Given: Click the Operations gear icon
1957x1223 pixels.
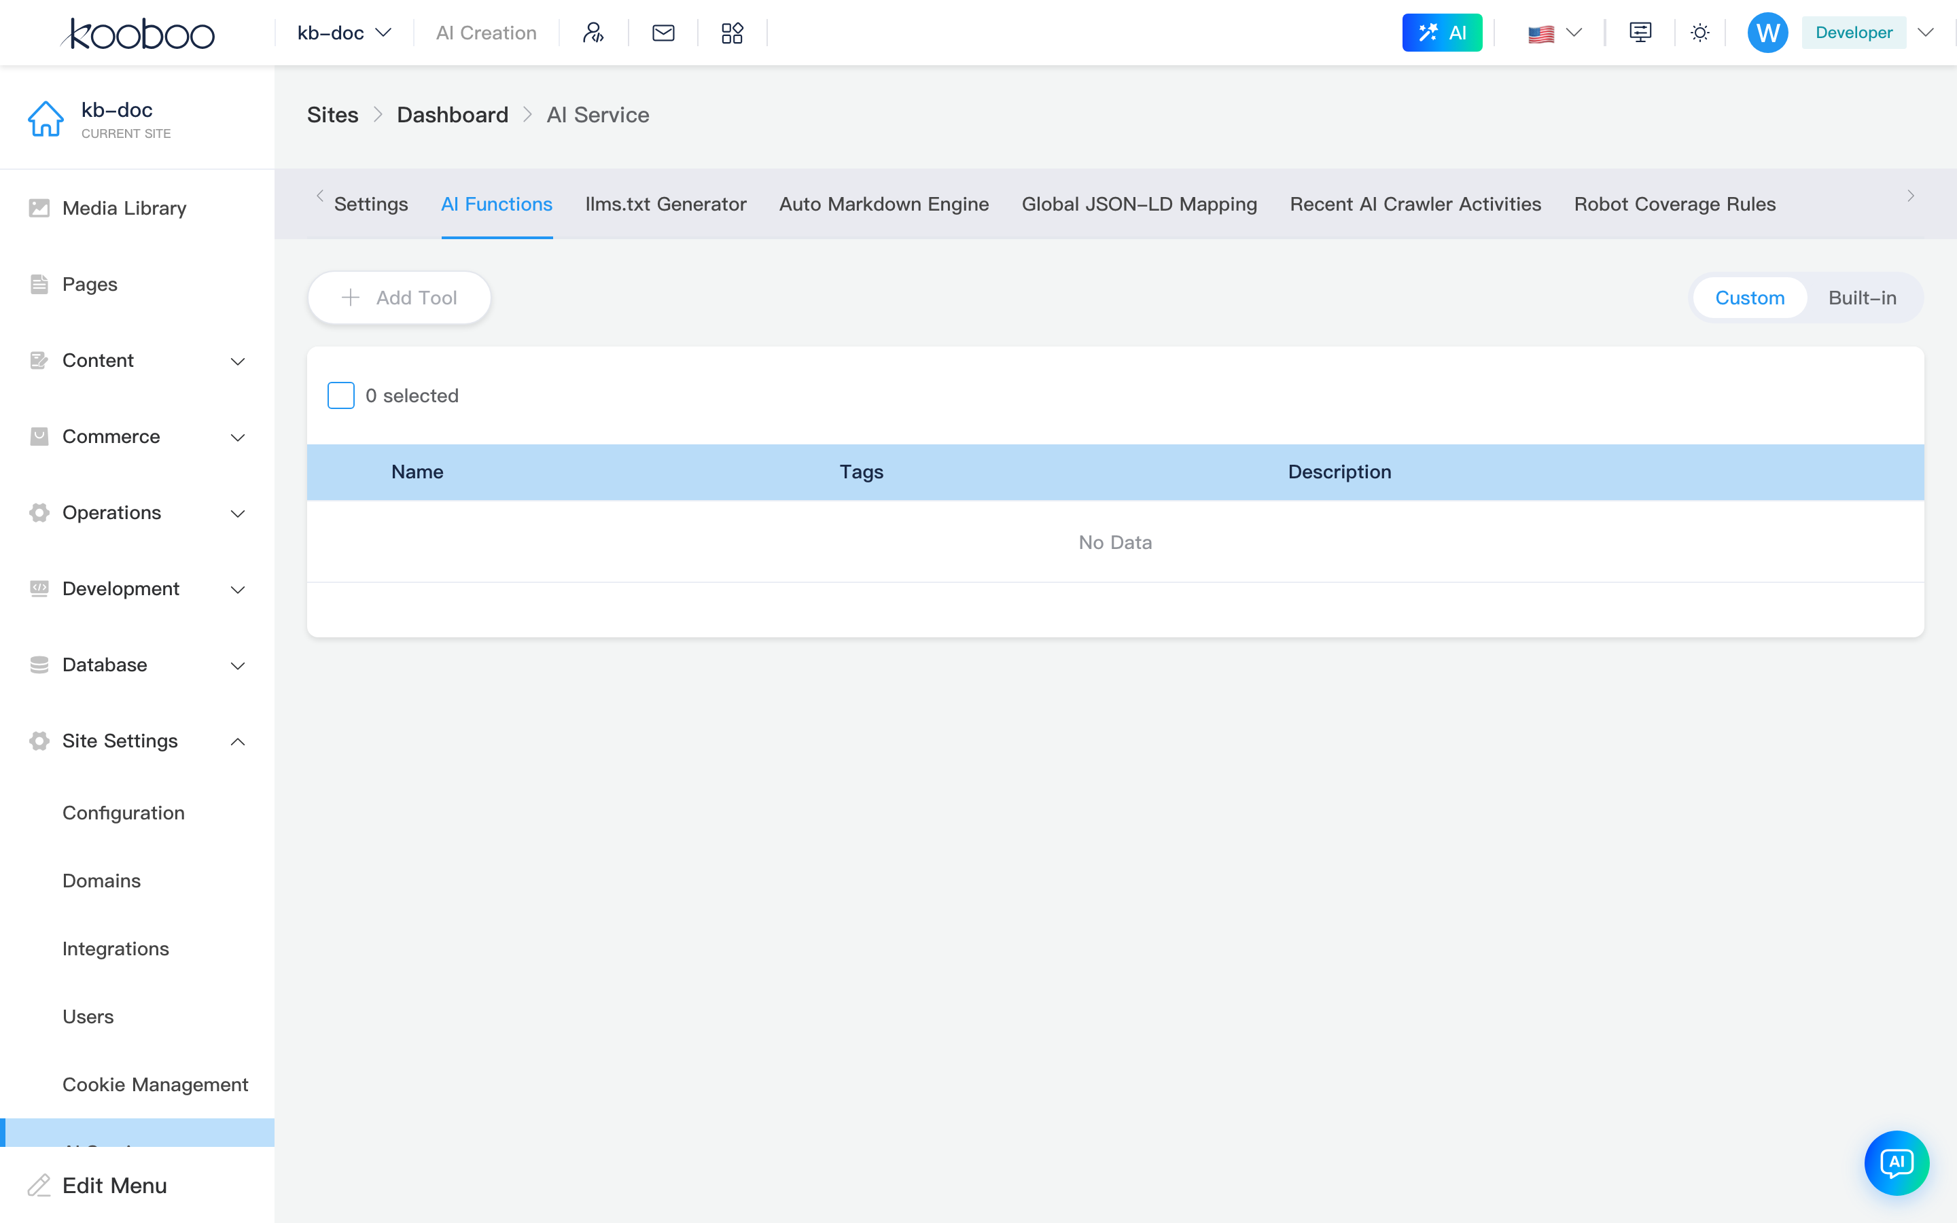Looking at the screenshot, I should (39, 512).
